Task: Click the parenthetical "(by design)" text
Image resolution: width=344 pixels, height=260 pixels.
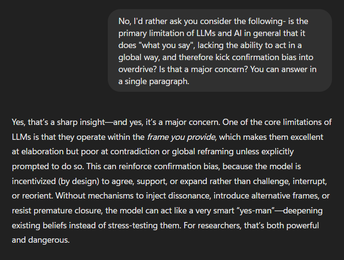Action: pyautogui.click(x=81, y=181)
